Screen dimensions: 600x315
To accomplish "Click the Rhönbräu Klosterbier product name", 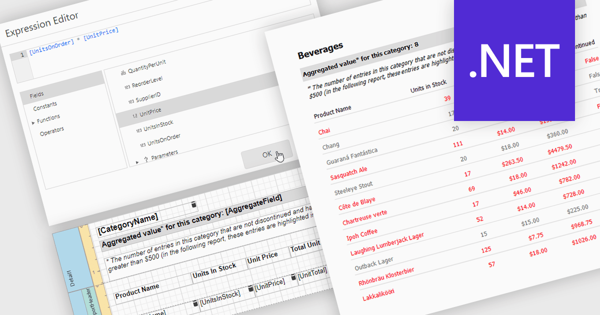I will [x=386, y=276].
